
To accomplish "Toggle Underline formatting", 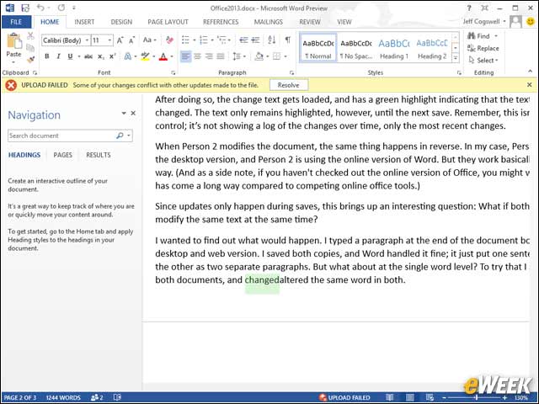I will point(70,56).
